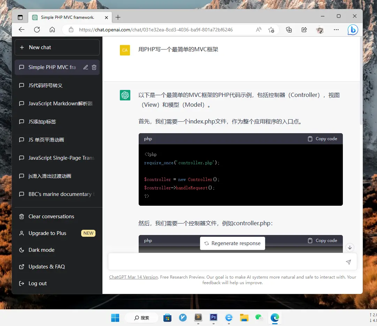The width and height of the screenshot is (377, 326).
Task: Click the Edge browser icon in taskbar
Action: [275, 318]
